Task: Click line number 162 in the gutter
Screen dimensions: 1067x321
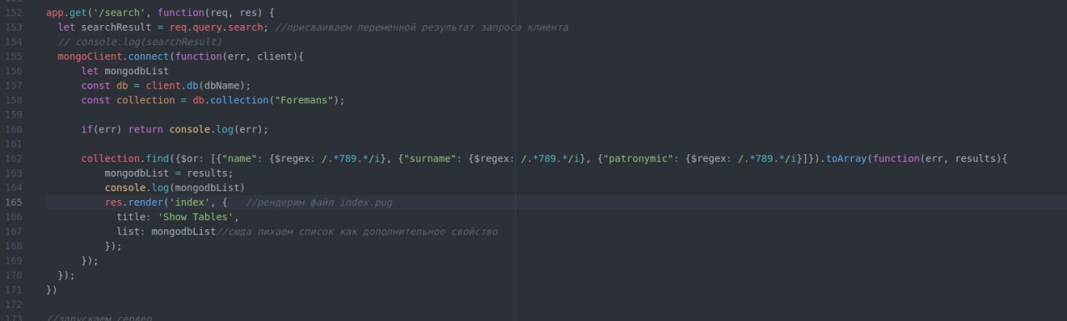Action: [x=13, y=158]
